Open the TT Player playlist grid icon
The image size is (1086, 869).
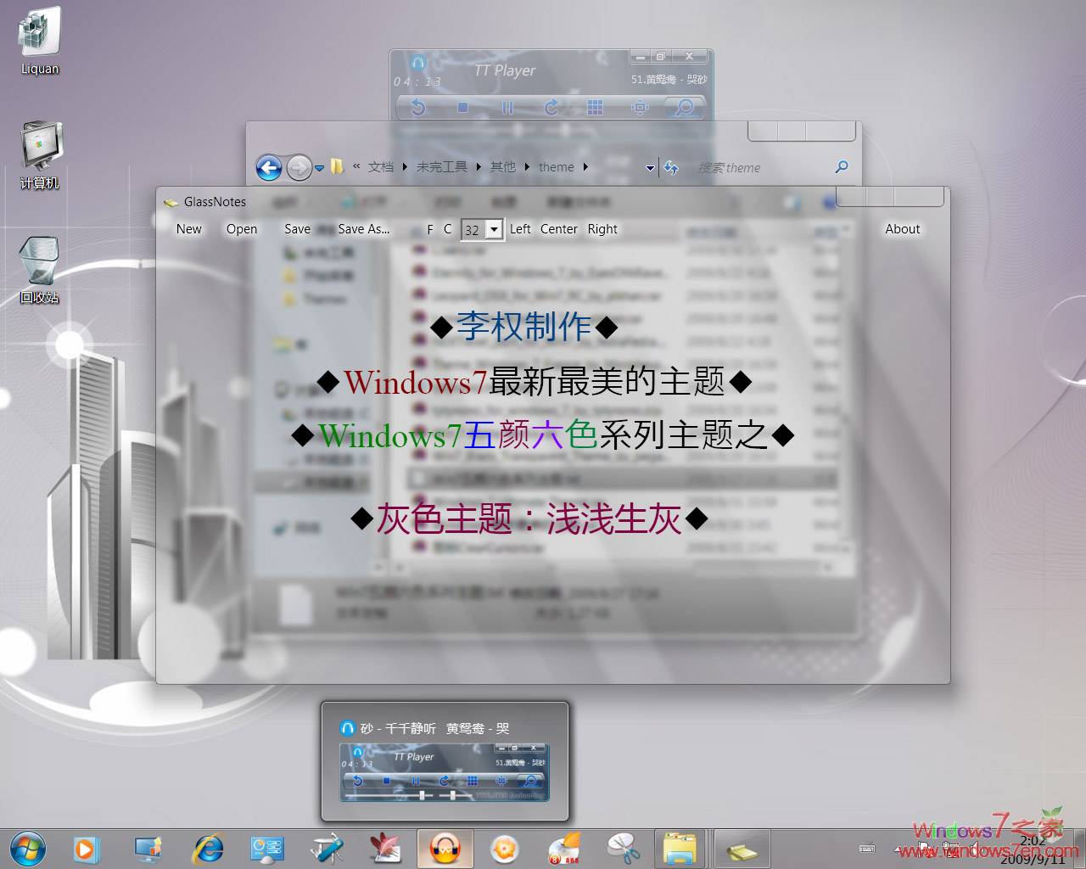(x=596, y=107)
